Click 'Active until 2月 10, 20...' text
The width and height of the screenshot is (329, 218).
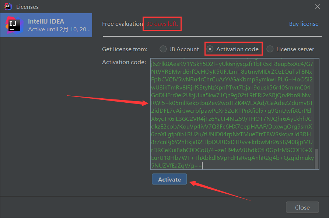coord(59,29)
